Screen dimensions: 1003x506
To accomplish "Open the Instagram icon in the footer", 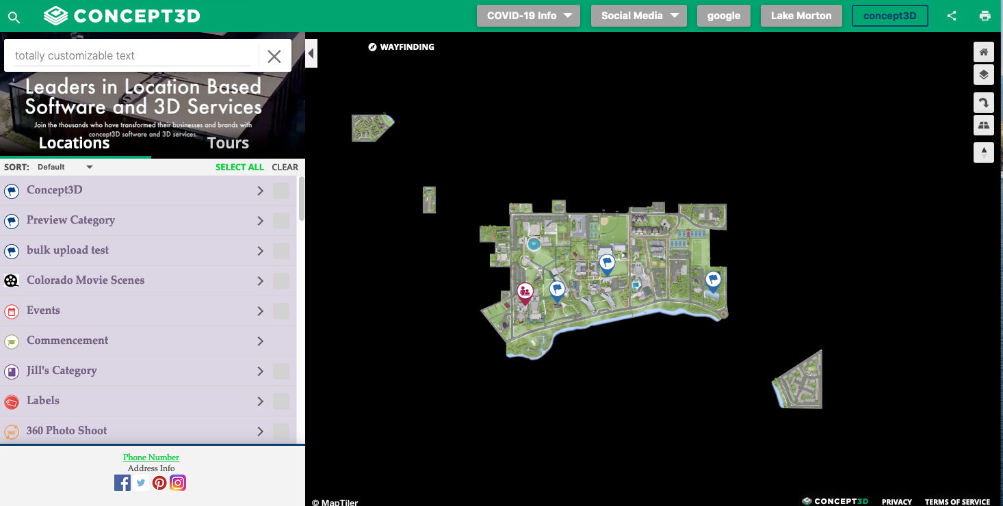I will coord(178,483).
